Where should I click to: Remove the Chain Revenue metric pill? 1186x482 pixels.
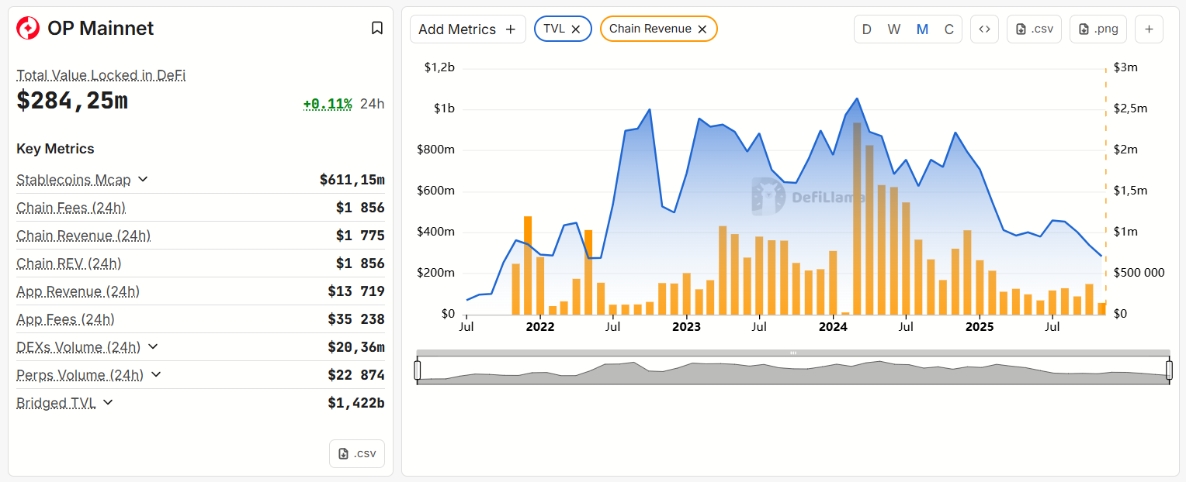click(x=702, y=28)
